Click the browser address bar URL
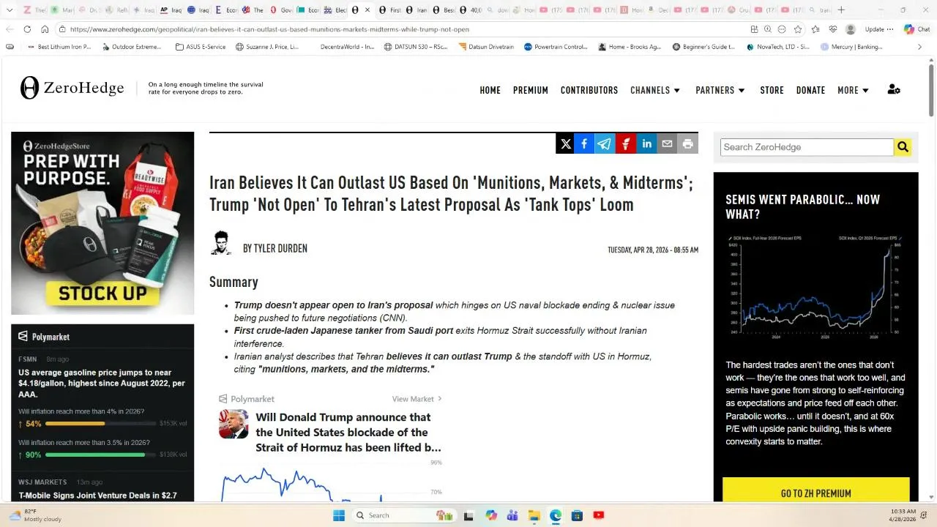The image size is (937, 527). [x=269, y=29]
